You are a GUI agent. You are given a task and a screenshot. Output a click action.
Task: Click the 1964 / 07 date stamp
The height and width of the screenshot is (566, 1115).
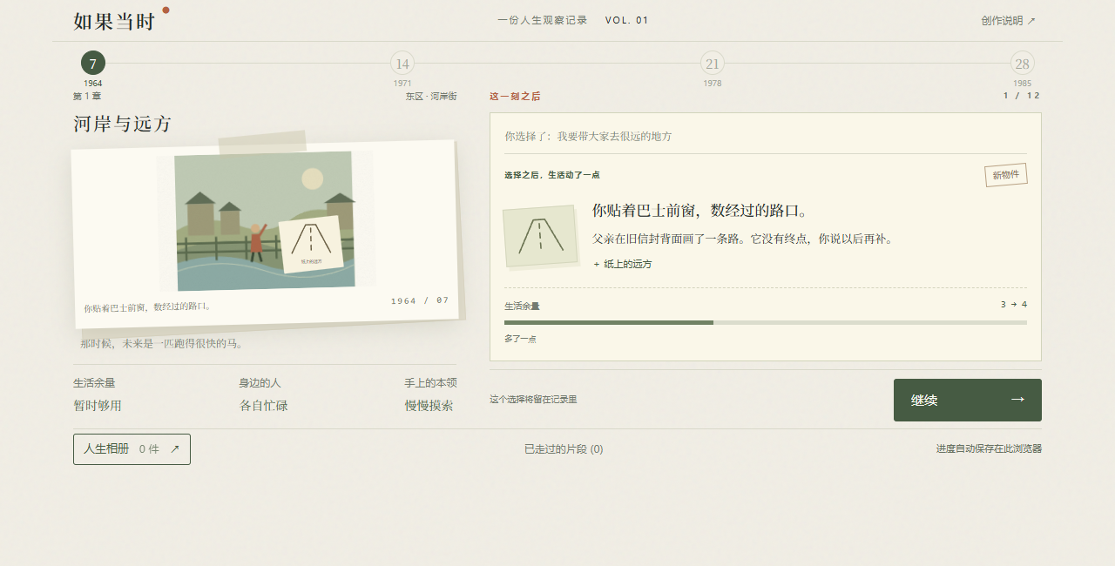[x=420, y=300]
